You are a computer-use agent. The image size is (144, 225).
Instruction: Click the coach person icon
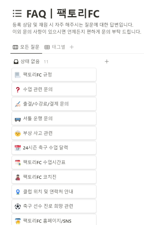point(18,177)
